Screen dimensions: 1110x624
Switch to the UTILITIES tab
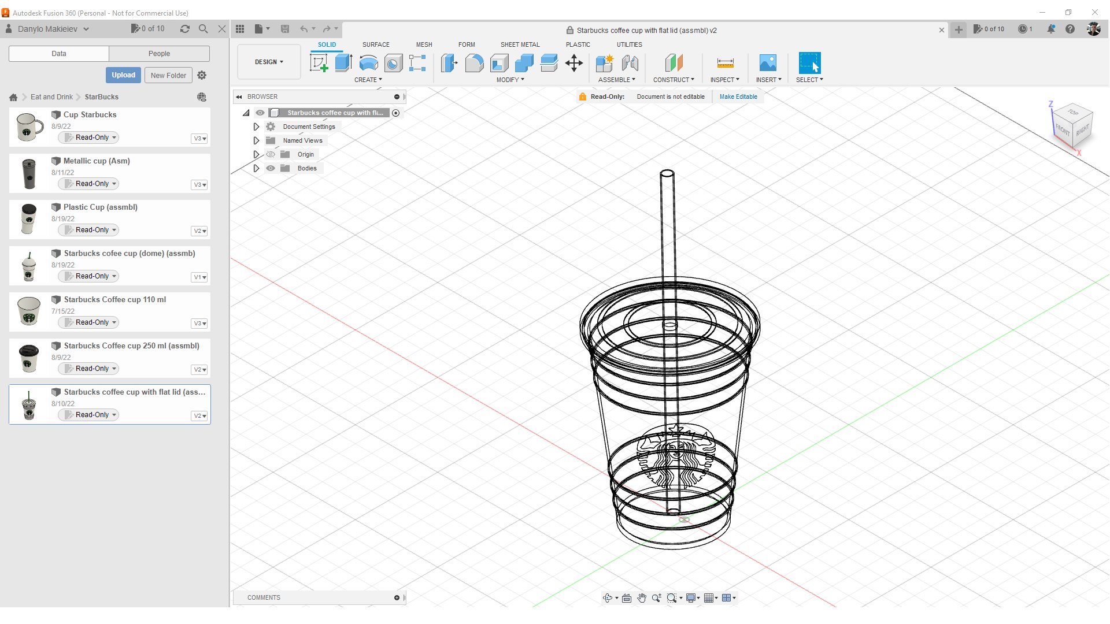[x=629, y=44]
